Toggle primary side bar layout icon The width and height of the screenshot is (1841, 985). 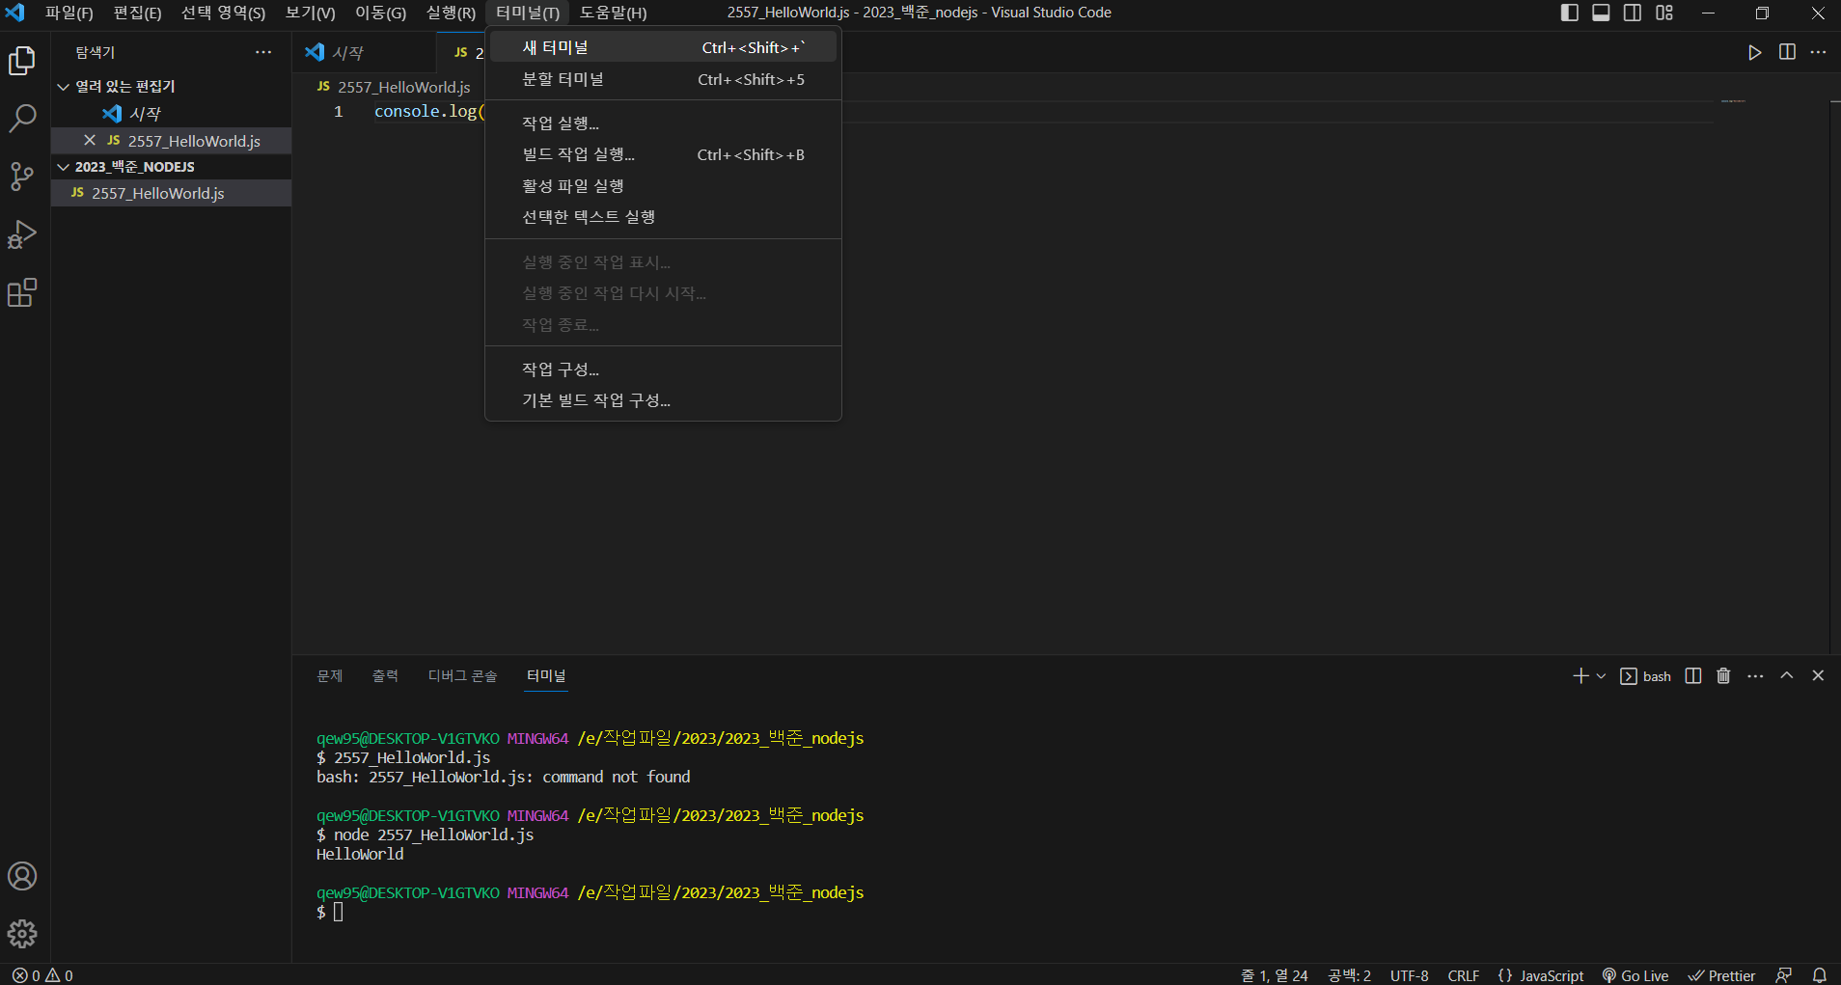(1570, 13)
